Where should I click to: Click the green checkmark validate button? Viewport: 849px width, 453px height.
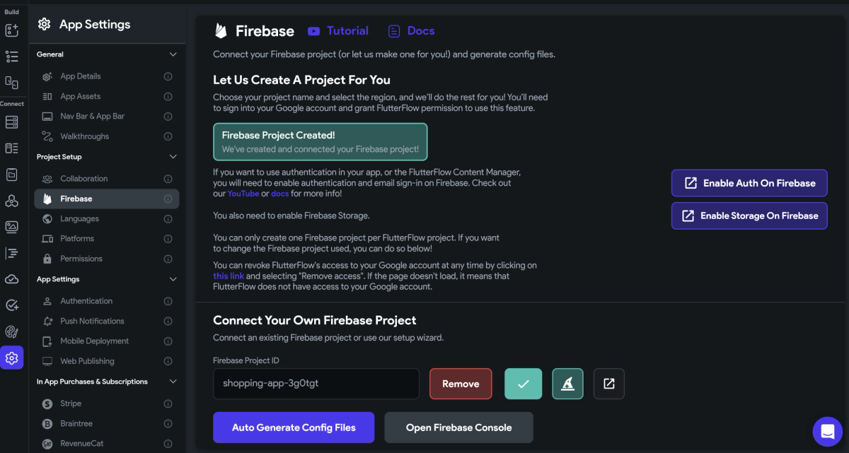click(523, 384)
